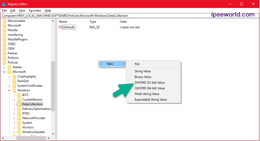Click the (Default) string value icon

pos(60,27)
